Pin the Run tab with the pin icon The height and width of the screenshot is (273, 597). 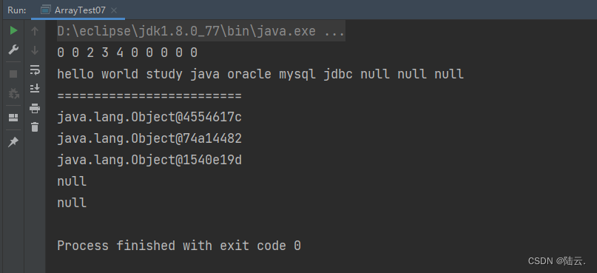tap(13, 142)
